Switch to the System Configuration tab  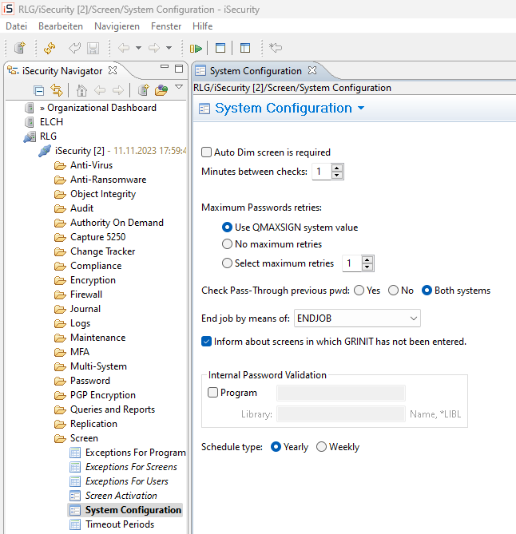[256, 71]
